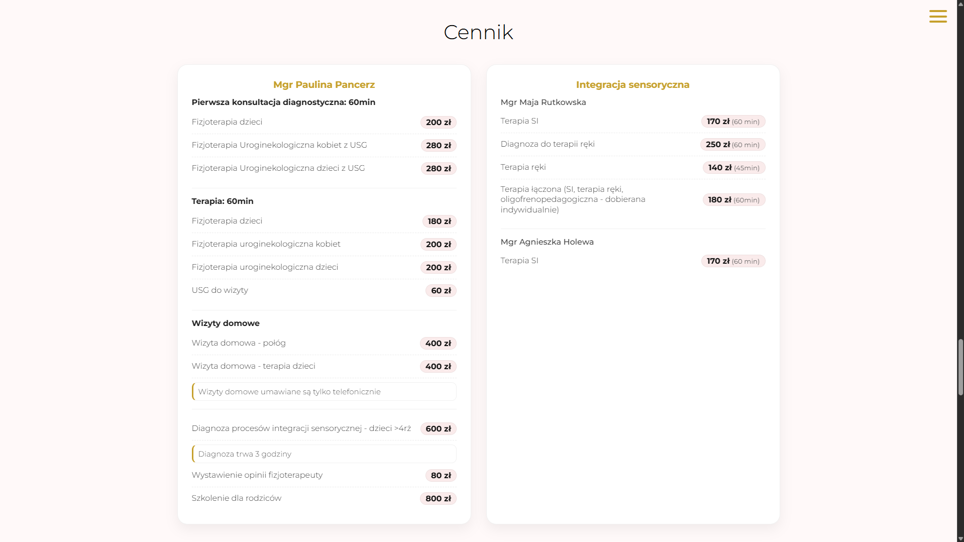The width and height of the screenshot is (964, 542).
Task: Click the vertical scrollbar thumb
Action: 960,367
